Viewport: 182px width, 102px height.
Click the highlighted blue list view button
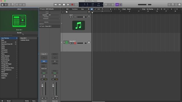92,9
